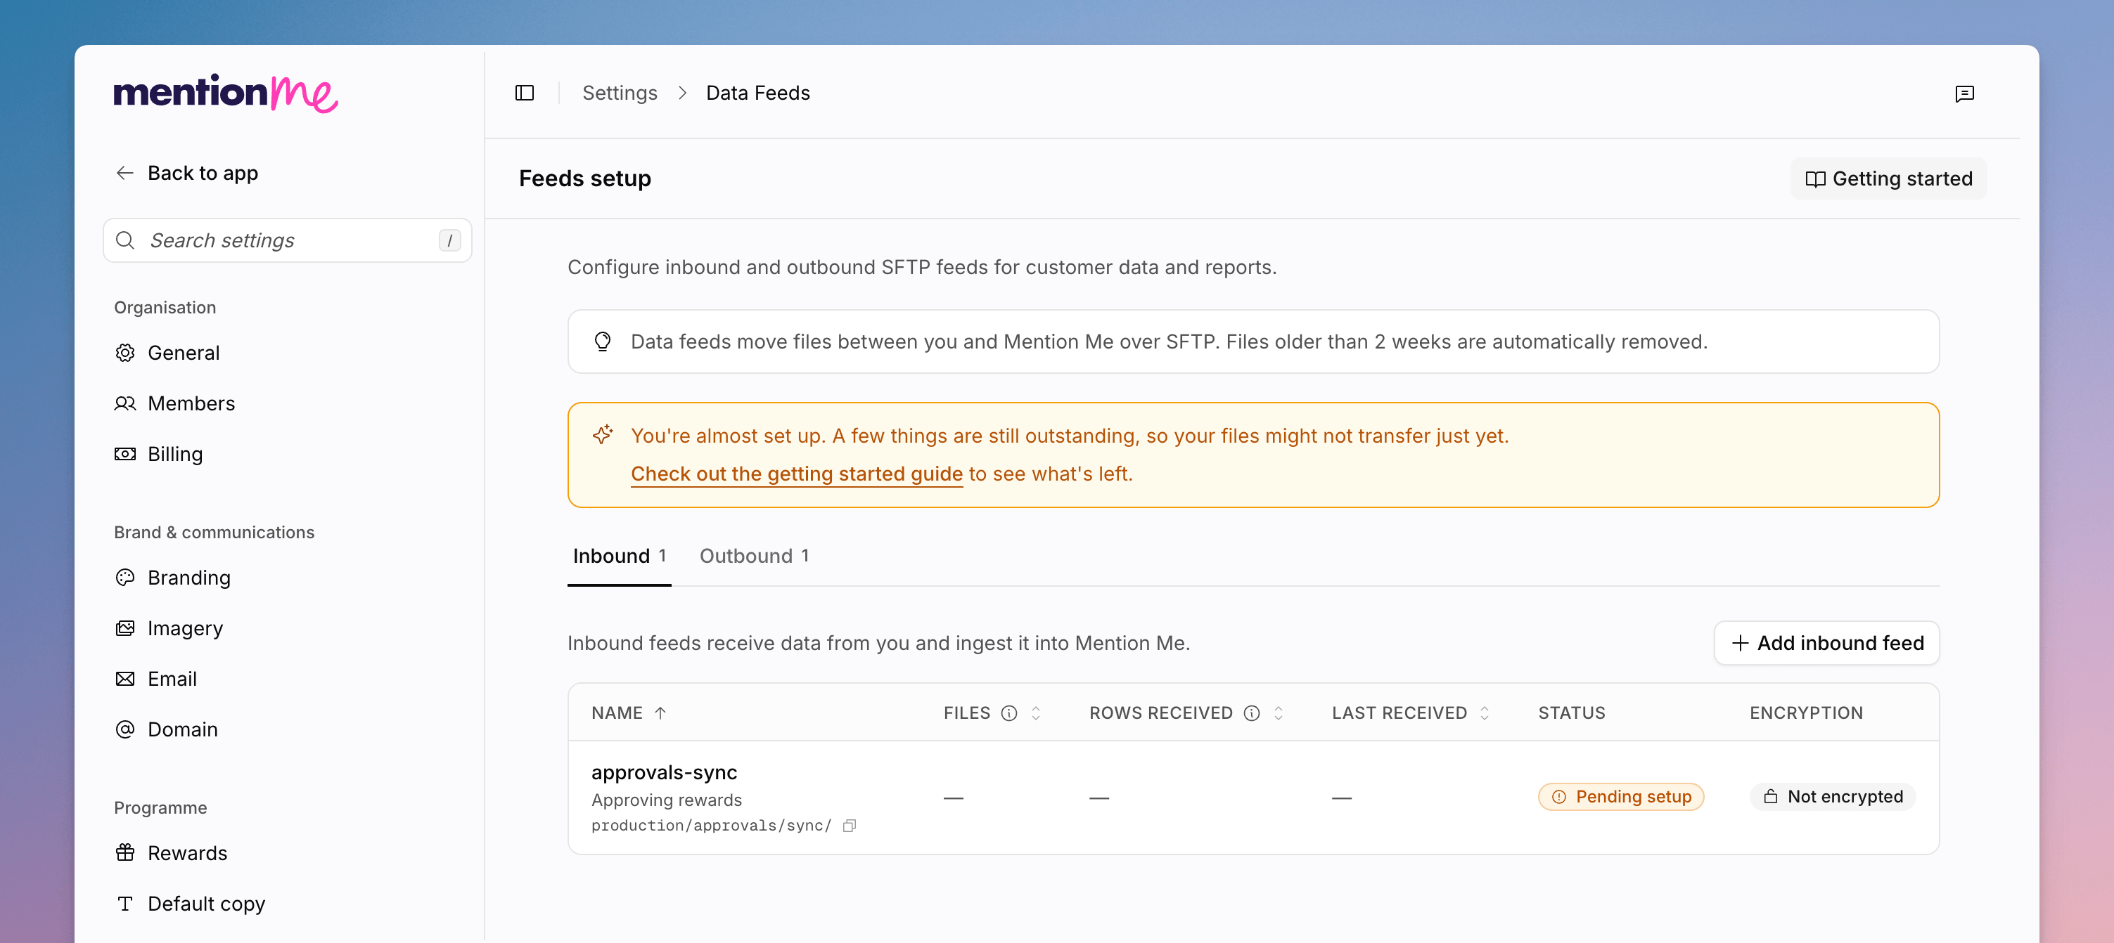Click the Programme section label
The height and width of the screenshot is (943, 2114).
tap(160, 807)
